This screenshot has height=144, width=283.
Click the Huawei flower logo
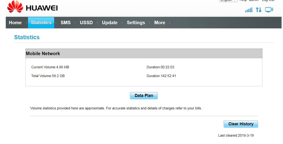(15, 7)
